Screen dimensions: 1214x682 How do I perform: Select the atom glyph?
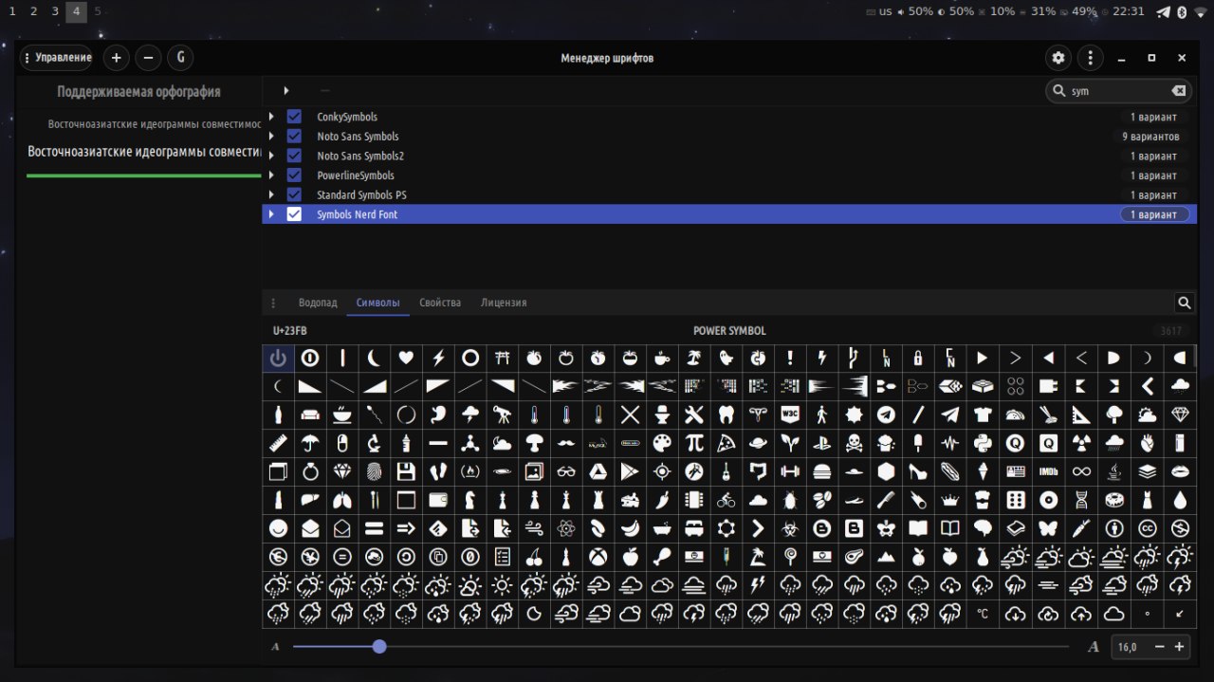(566, 528)
